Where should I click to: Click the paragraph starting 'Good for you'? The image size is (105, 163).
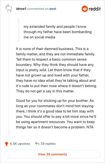[x=56, y=114]
